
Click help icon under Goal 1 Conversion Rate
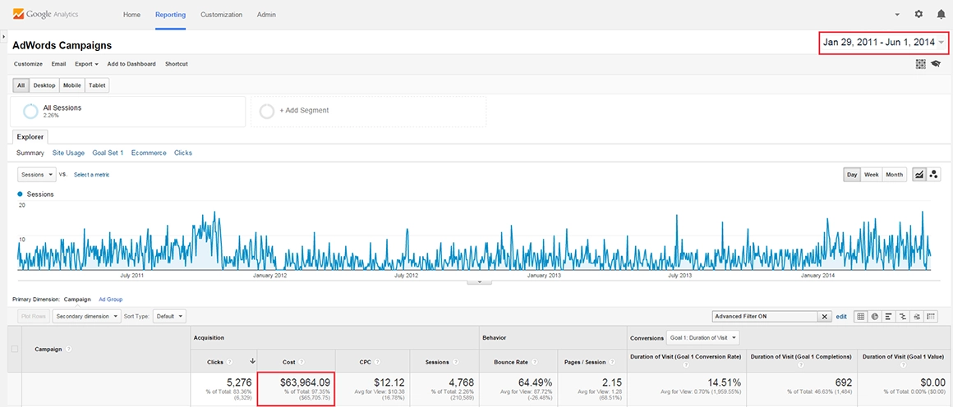[x=686, y=366]
